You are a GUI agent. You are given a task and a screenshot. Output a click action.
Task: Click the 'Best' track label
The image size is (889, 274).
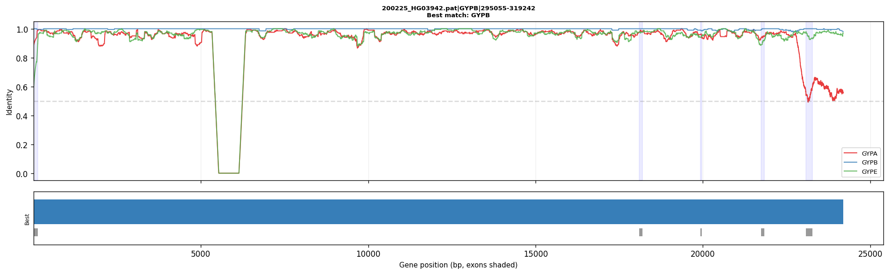(x=27, y=219)
